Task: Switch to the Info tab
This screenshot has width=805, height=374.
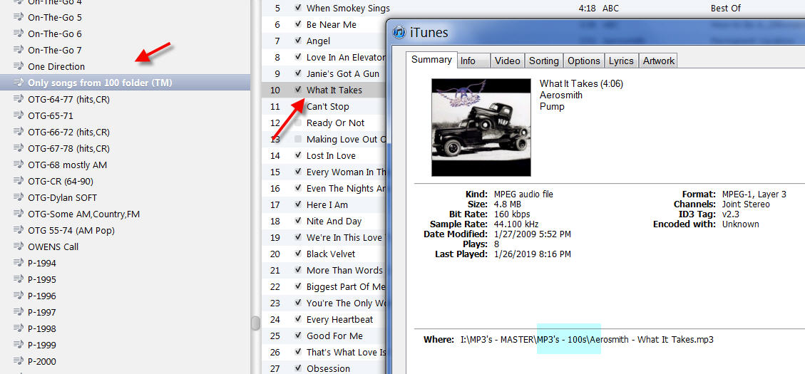Action: tap(473, 61)
